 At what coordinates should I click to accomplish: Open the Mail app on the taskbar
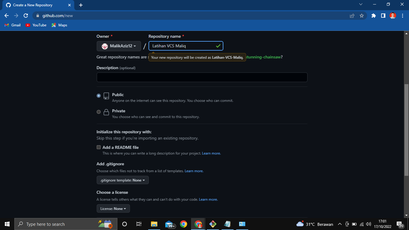pyautogui.click(x=169, y=224)
